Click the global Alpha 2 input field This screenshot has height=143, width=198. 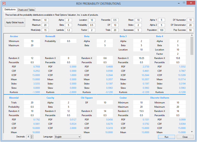pyautogui.click(x=162, y=25)
